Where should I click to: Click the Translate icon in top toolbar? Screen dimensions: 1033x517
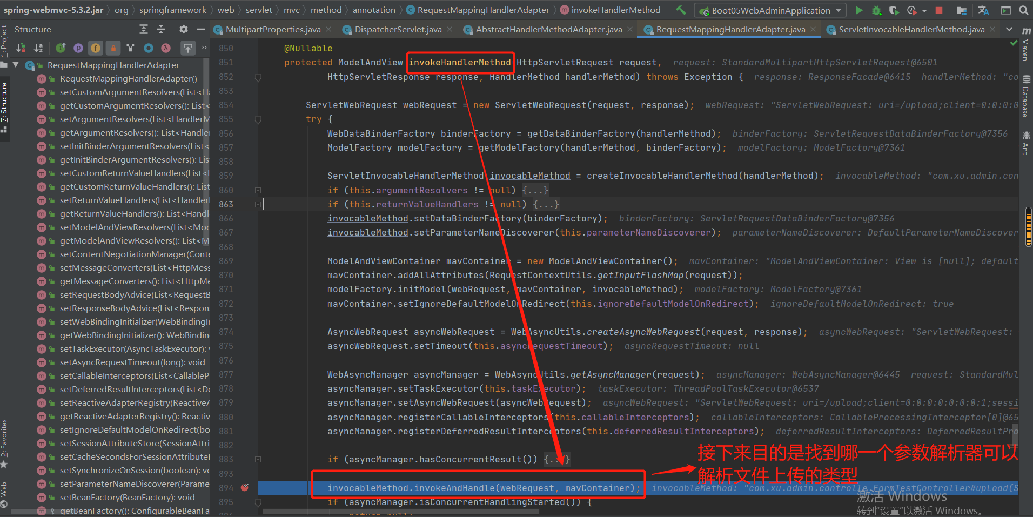click(983, 10)
